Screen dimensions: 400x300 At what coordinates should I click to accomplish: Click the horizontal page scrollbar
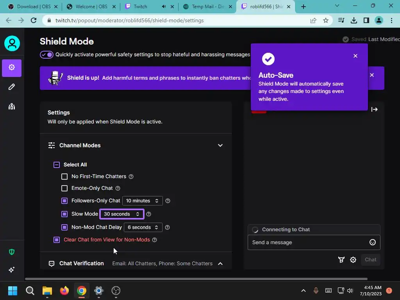click(196, 279)
